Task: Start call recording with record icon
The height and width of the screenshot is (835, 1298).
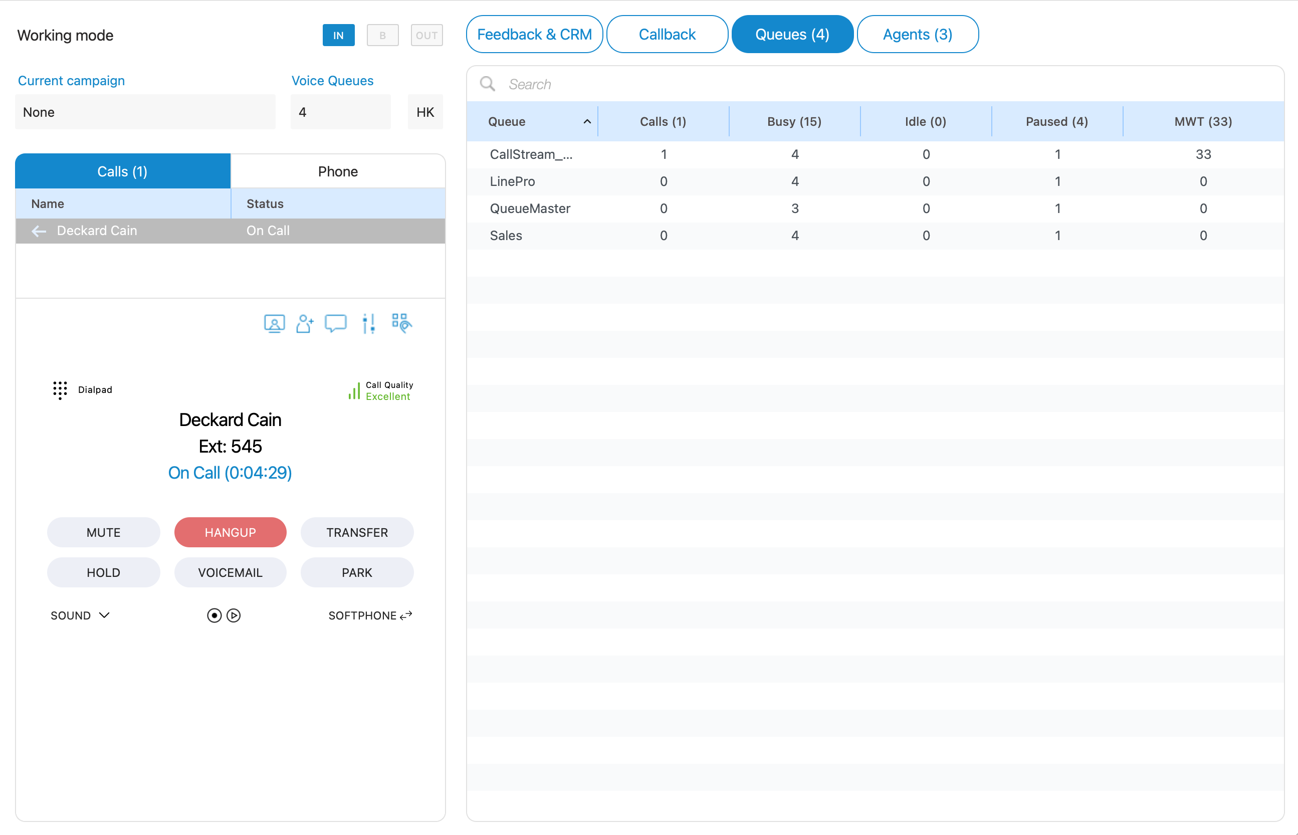Action: [214, 615]
